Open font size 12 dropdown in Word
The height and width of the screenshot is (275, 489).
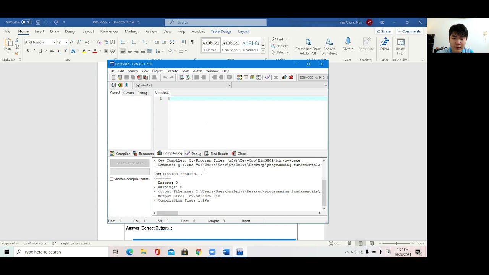click(x=66, y=42)
